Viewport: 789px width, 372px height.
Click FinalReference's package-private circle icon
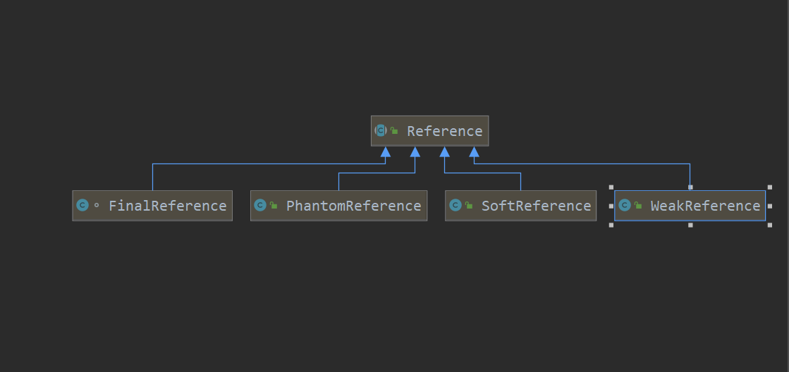coord(97,206)
